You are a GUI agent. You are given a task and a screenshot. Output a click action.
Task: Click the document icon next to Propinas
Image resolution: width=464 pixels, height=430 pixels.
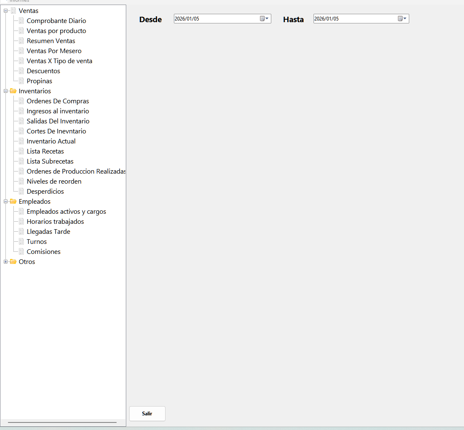tap(21, 81)
